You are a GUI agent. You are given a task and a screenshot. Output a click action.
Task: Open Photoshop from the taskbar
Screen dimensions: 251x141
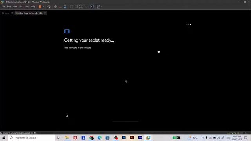pos(124,137)
